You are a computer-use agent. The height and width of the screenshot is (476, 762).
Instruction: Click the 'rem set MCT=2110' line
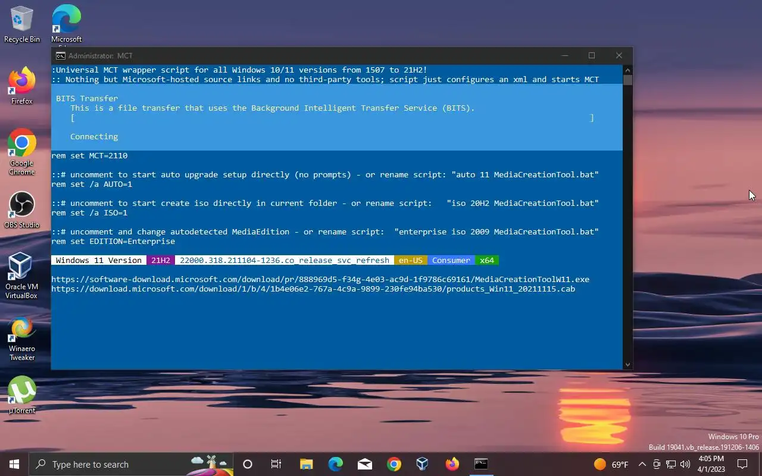click(x=89, y=155)
